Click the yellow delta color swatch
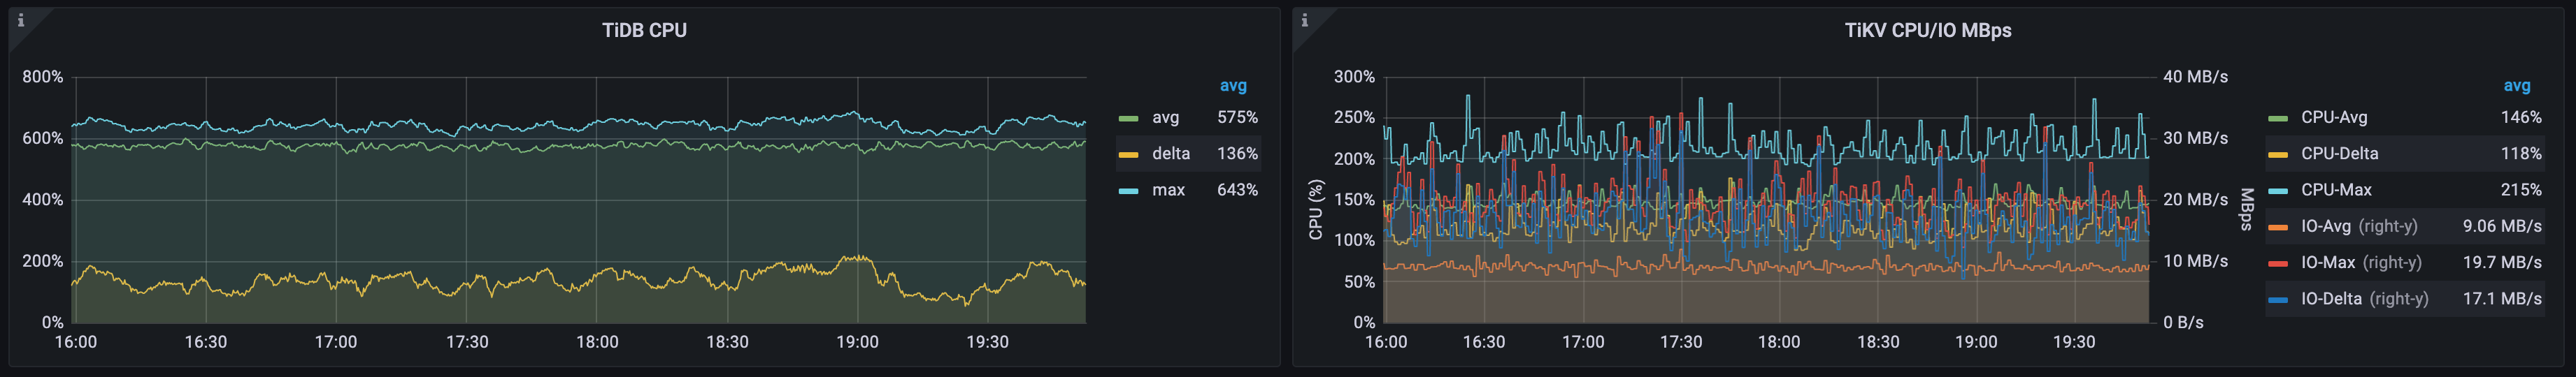 point(1128,154)
